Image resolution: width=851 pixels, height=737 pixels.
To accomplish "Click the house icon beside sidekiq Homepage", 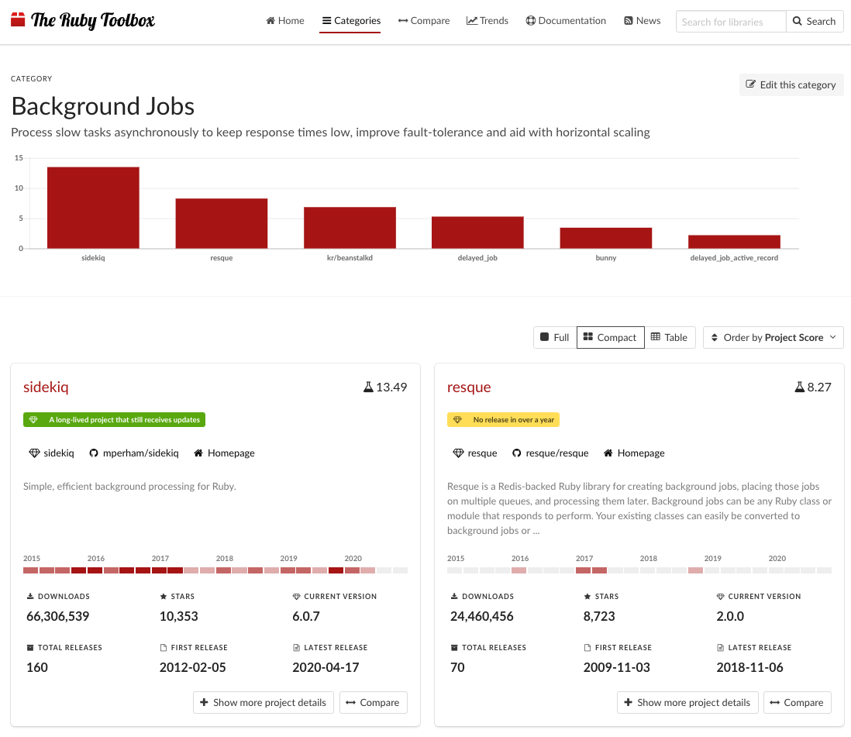I will 198,453.
